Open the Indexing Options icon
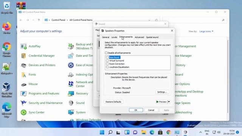 tap(71, 75)
